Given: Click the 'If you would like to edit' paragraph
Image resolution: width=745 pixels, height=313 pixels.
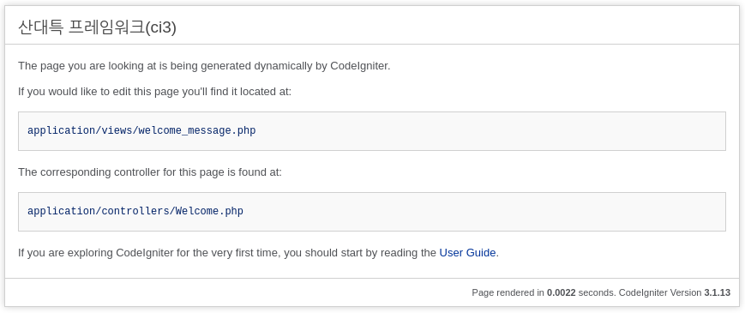Looking at the screenshot, I should [155, 91].
